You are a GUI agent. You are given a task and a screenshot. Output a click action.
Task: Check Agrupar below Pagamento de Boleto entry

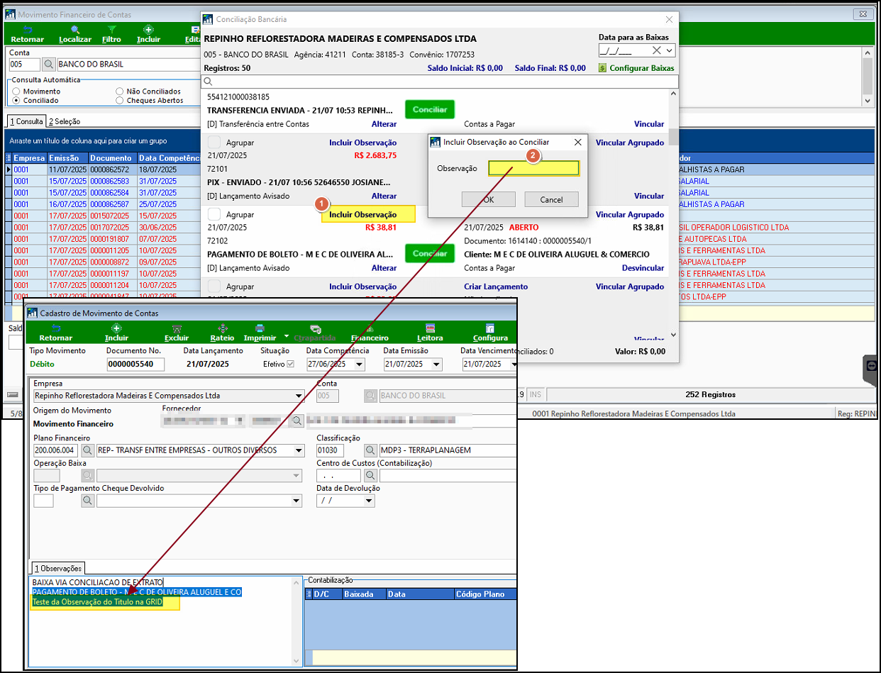[214, 287]
